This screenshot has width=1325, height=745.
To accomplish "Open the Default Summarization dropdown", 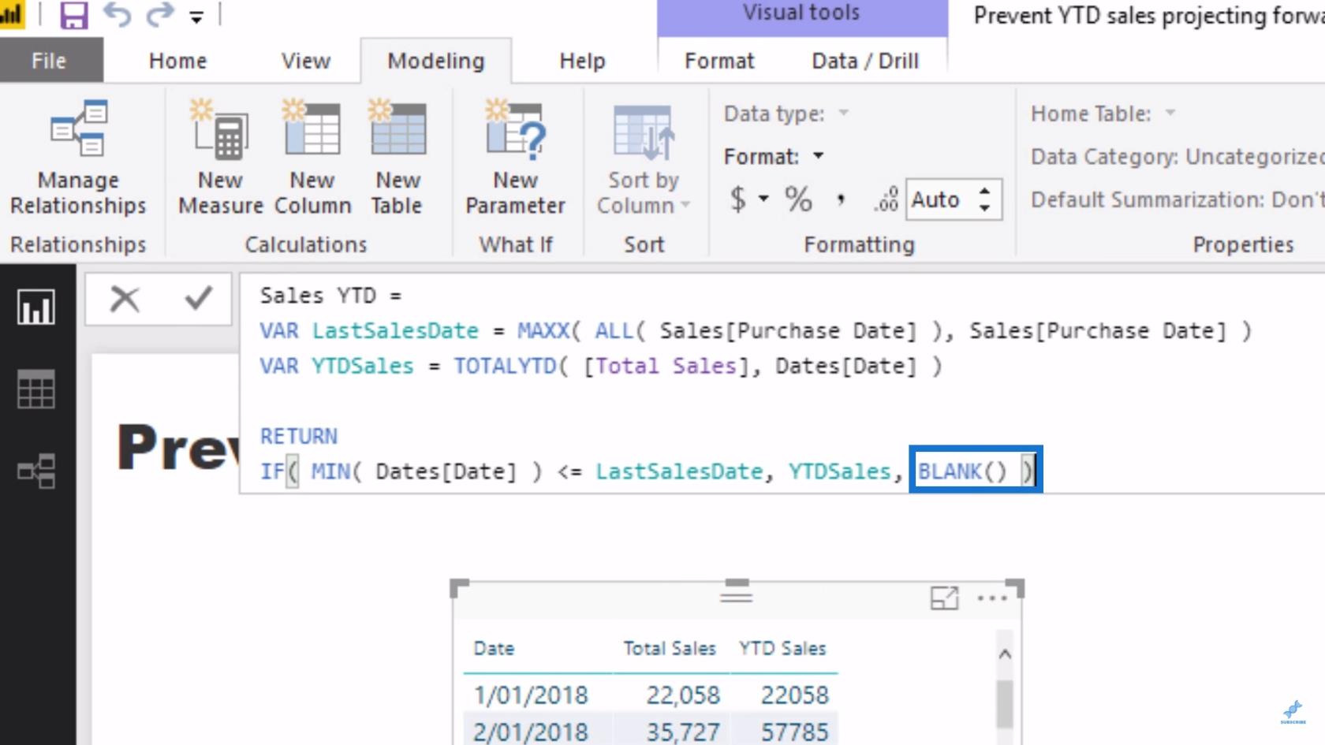I will (1177, 199).
